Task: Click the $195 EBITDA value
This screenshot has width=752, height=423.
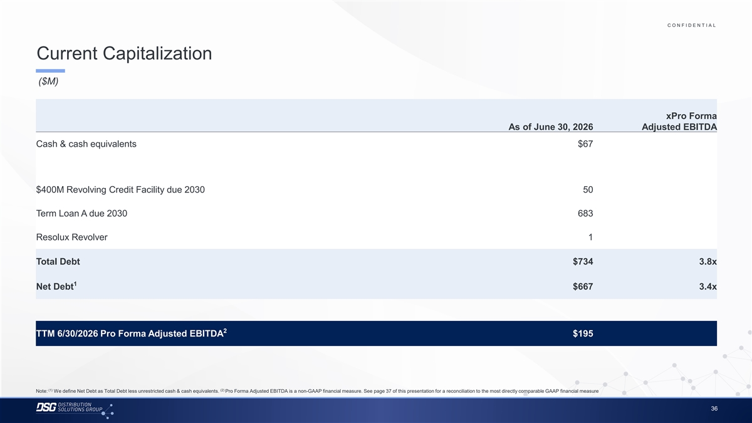Action: point(583,334)
